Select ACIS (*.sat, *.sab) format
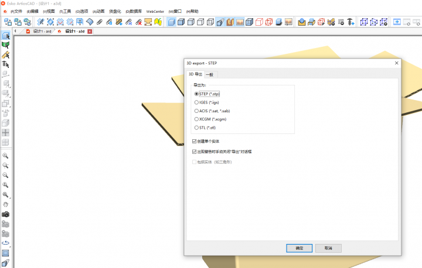422x268 pixels. coord(197,111)
